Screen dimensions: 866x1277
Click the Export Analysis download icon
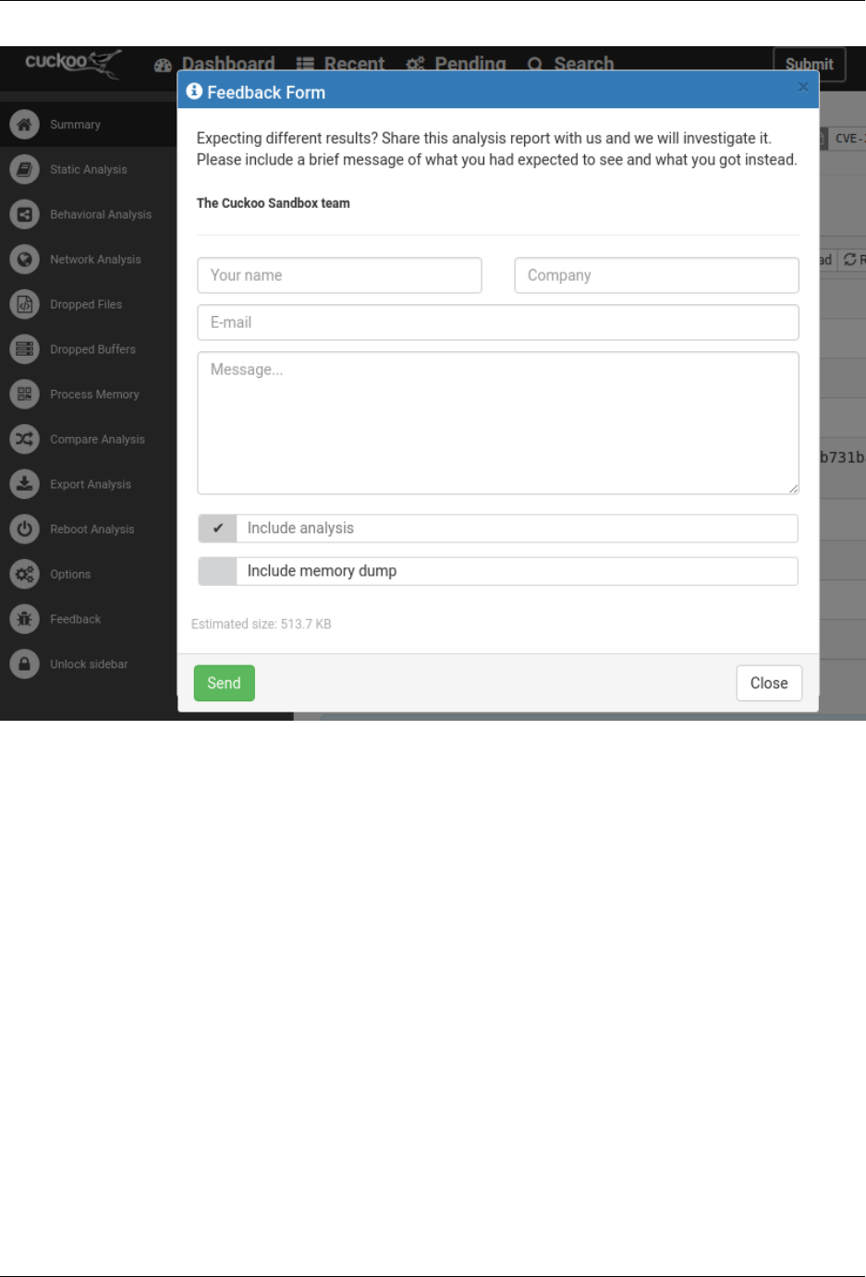coord(25,484)
